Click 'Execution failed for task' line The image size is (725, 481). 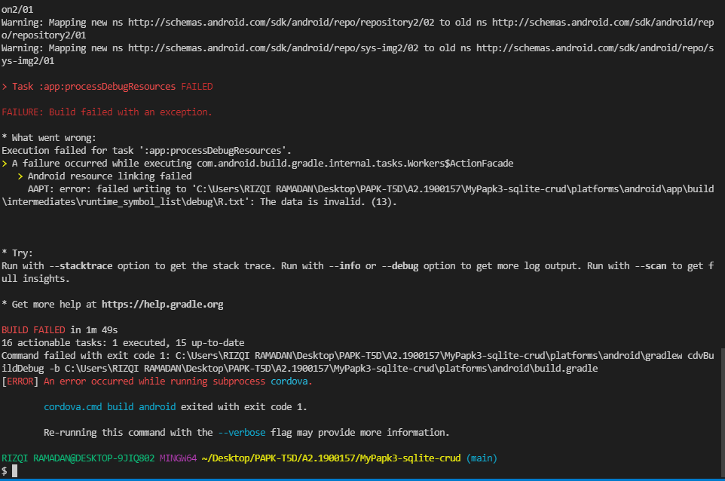coord(146,151)
